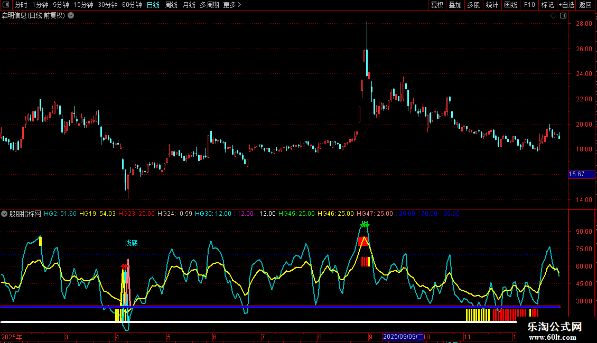The height and width of the screenshot is (343, 597).
Task: Click the 22.00 price axis label
Action: click(x=584, y=99)
